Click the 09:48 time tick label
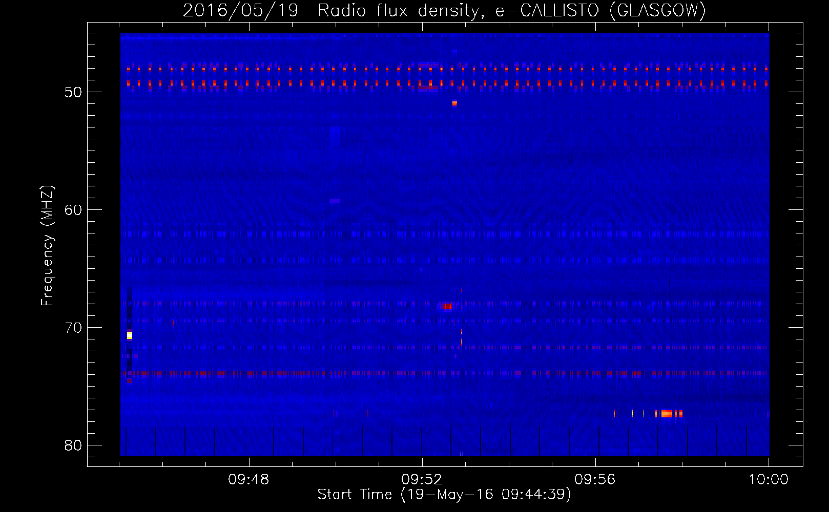 (248, 480)
